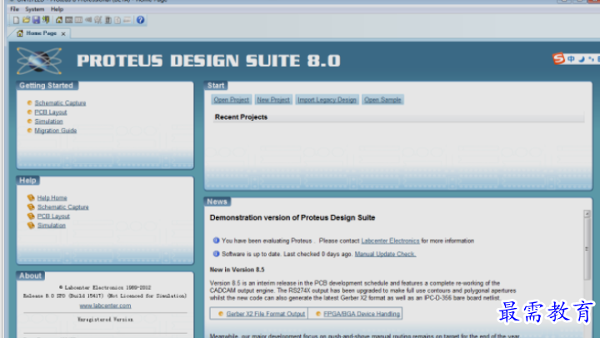Follow the Labcenter Electronics link in News

click(390, 241)
